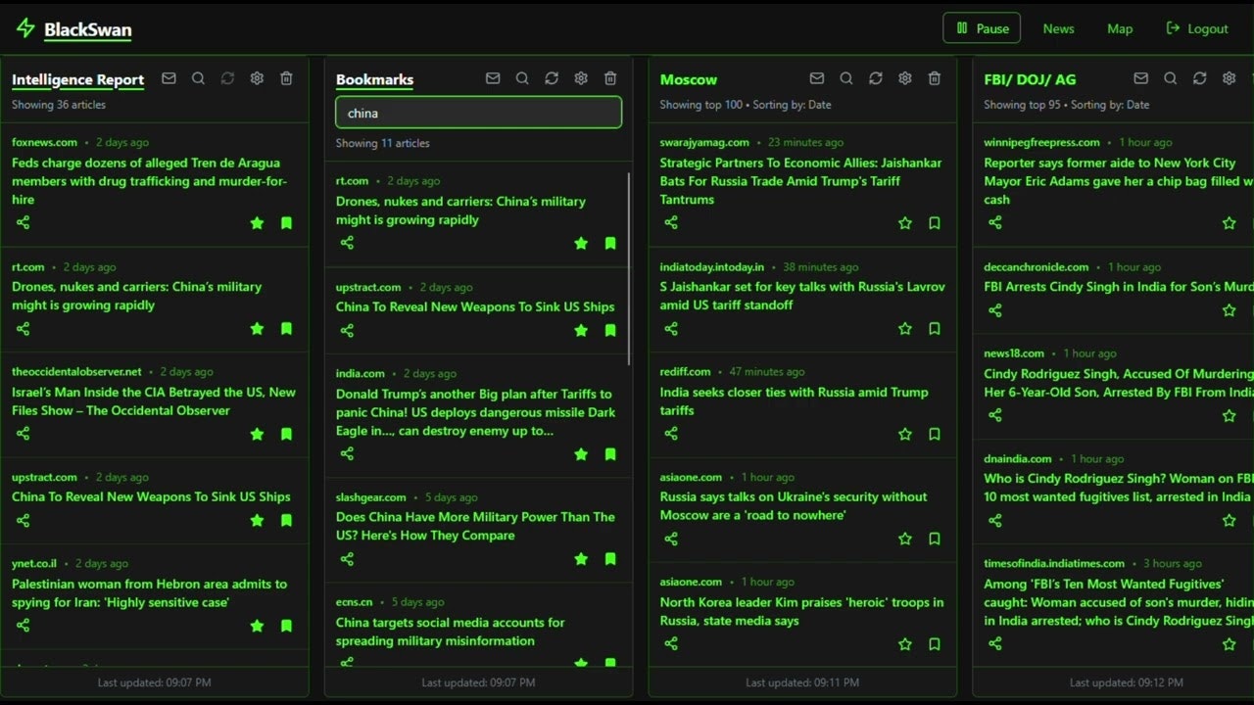The image size is (1254, 705).
Task: Click mail icon in FBI/ DOJ/ AG column
Action: point(1141,78)
